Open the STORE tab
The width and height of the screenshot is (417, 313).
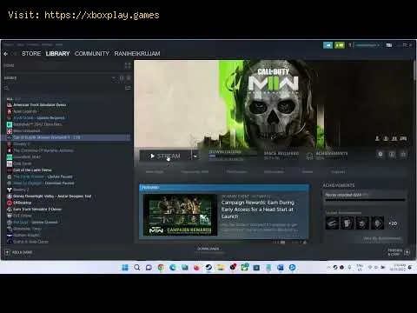[31, 54]
